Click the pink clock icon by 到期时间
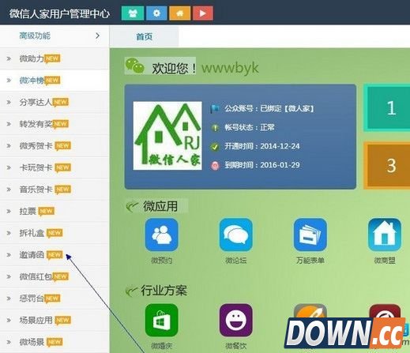The image size is (410, 353). 215,166
